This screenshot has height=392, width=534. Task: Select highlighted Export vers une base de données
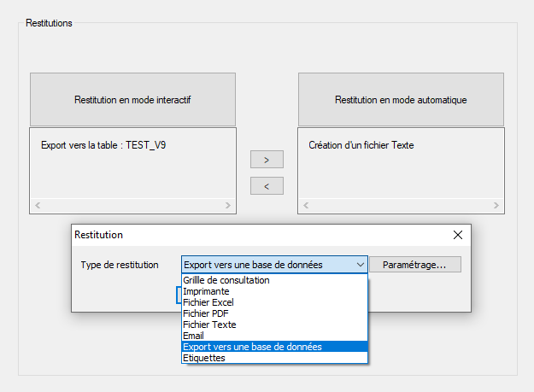(253, 347)
